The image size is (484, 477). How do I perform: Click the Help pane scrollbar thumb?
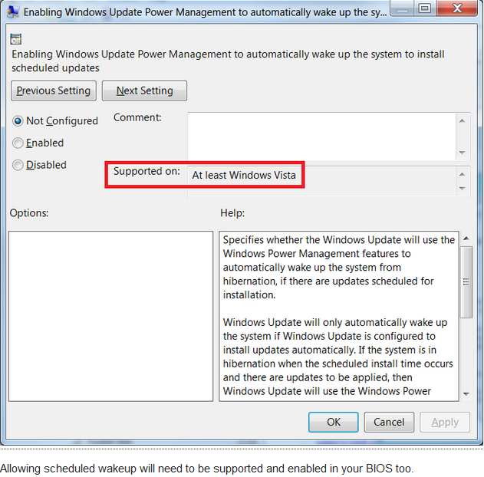click(x=466, y=281)
